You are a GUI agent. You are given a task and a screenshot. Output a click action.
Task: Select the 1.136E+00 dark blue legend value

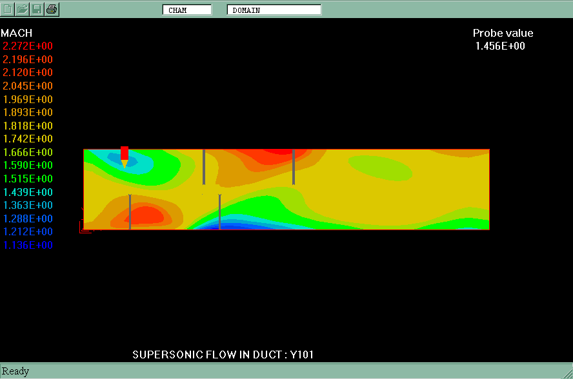click(28, 246)
